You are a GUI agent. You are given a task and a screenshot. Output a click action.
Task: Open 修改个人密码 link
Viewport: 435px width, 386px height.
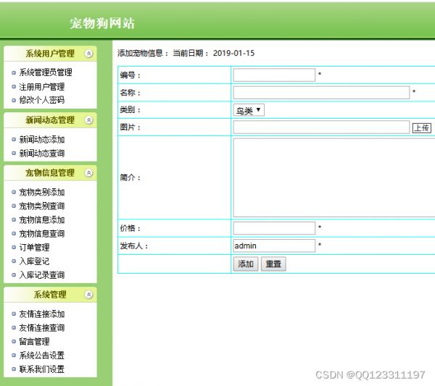[x=41, y=100]
